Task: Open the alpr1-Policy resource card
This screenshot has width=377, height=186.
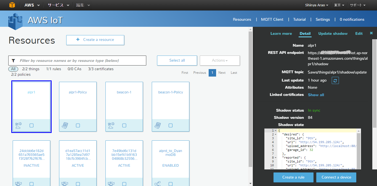Action: 78,107
